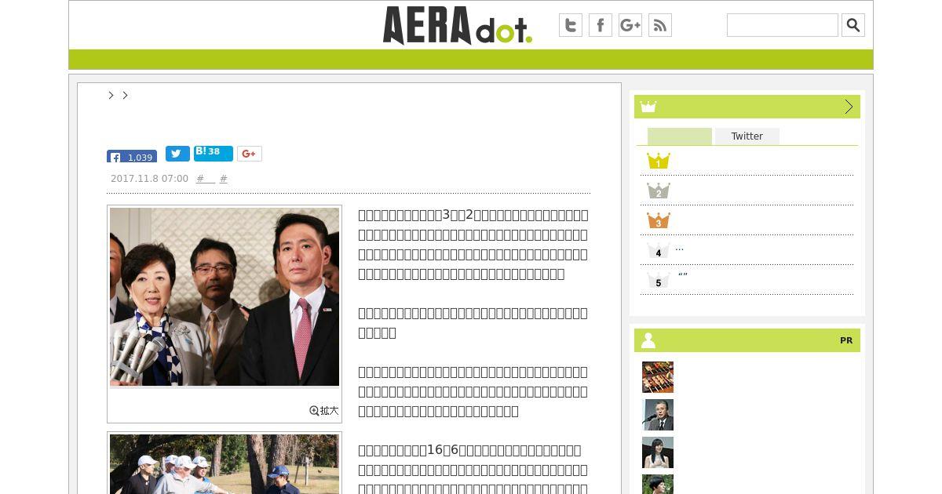Share article on Google+ button
Viewport: 942px width, 494px height.
click(x=250, y=154)
